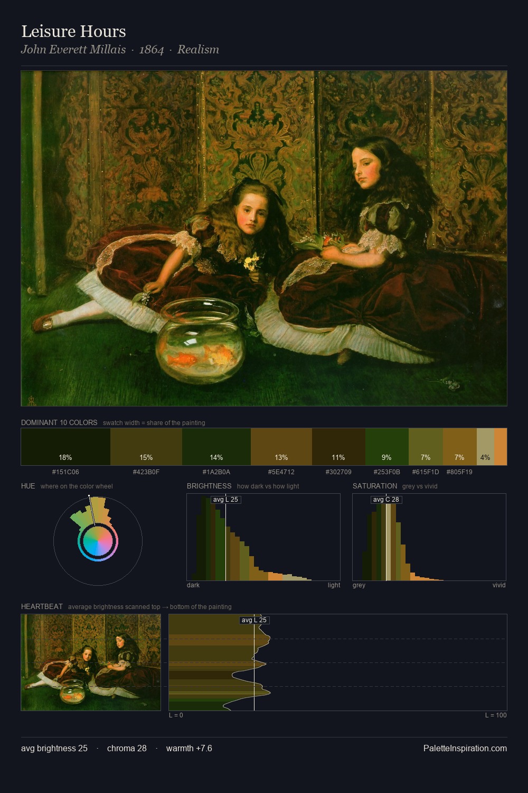Image resolution: width=528 pixels, height=793 pixels.
Task: Click hex code #253F0B text
Action: pos(387,472)
